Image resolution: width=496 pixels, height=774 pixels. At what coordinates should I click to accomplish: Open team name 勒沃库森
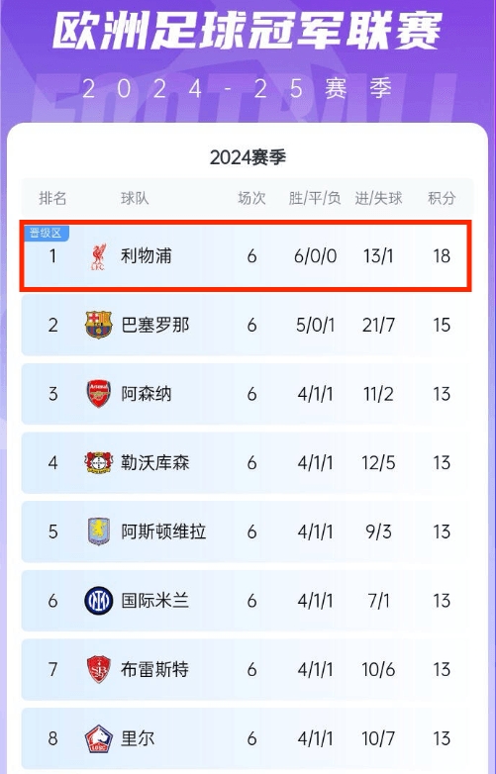[x=155, y=462]
